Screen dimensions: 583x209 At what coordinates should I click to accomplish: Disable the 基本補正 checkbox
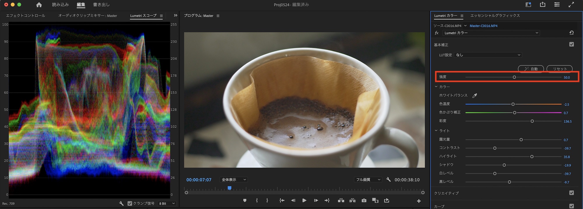571,45
